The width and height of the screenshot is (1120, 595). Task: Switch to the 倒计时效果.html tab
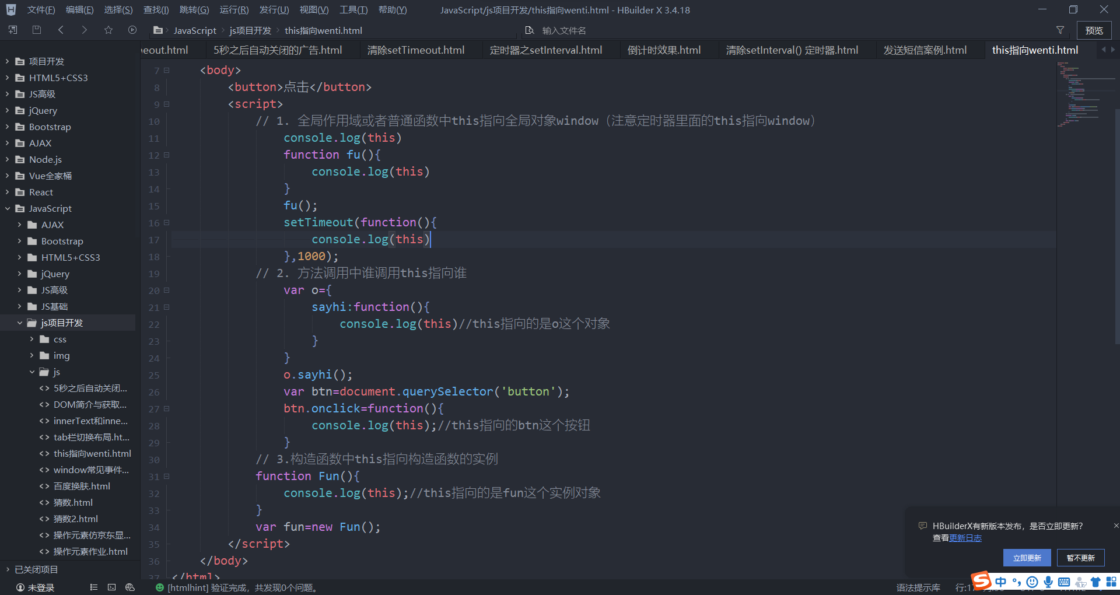(664, 50)
